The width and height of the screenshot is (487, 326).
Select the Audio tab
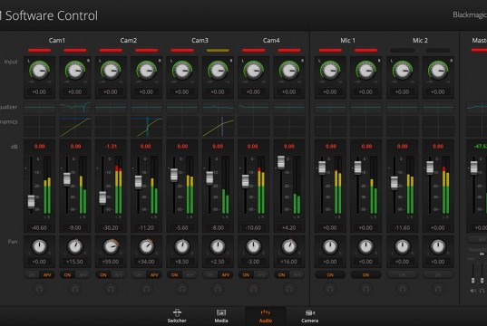266,316
